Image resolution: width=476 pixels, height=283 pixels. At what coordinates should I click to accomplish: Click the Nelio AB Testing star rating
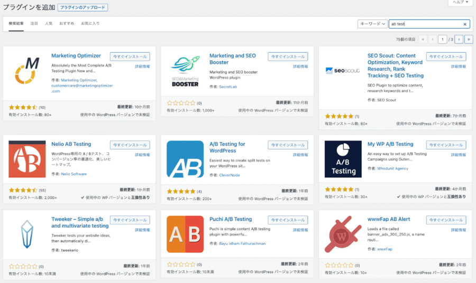[x=23, y=190]
